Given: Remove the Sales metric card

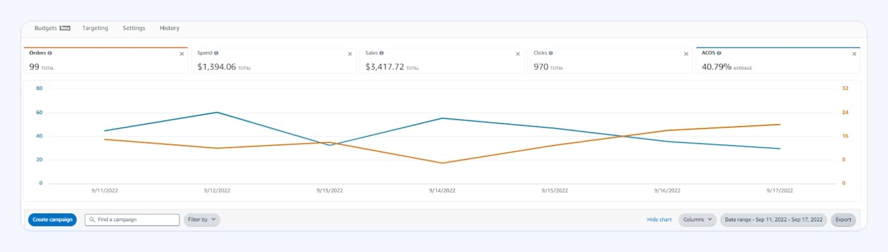Looking at the screenshot, I should pos(518,54).
